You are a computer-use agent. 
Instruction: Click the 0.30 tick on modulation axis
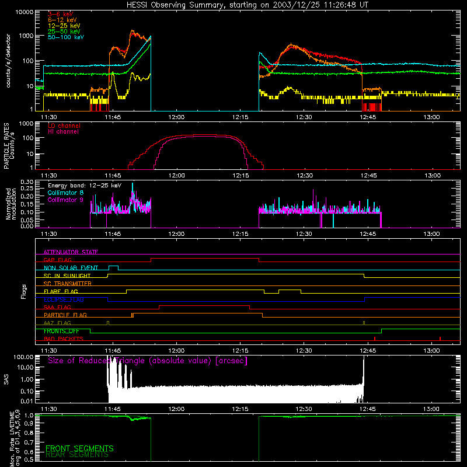click(27, 182)
